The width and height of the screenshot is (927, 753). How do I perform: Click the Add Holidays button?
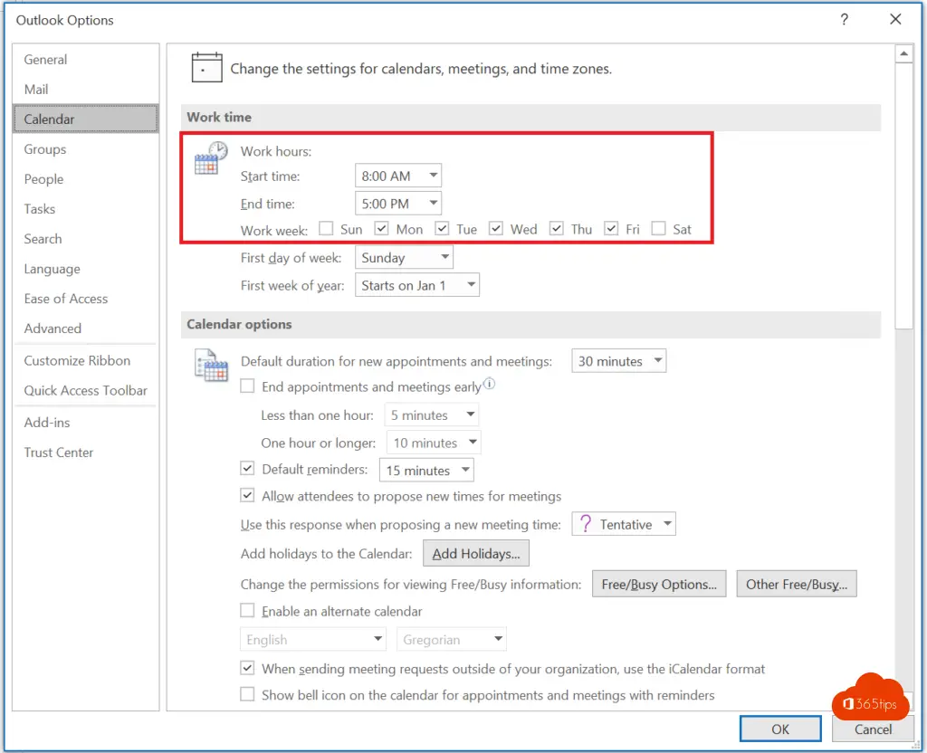476,554
